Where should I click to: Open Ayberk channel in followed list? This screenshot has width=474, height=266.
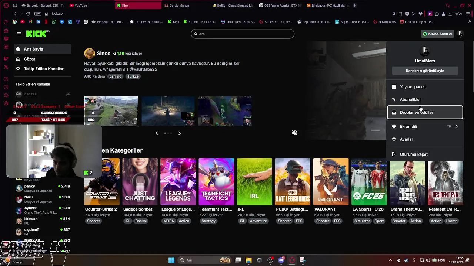(x=43, y=210)
